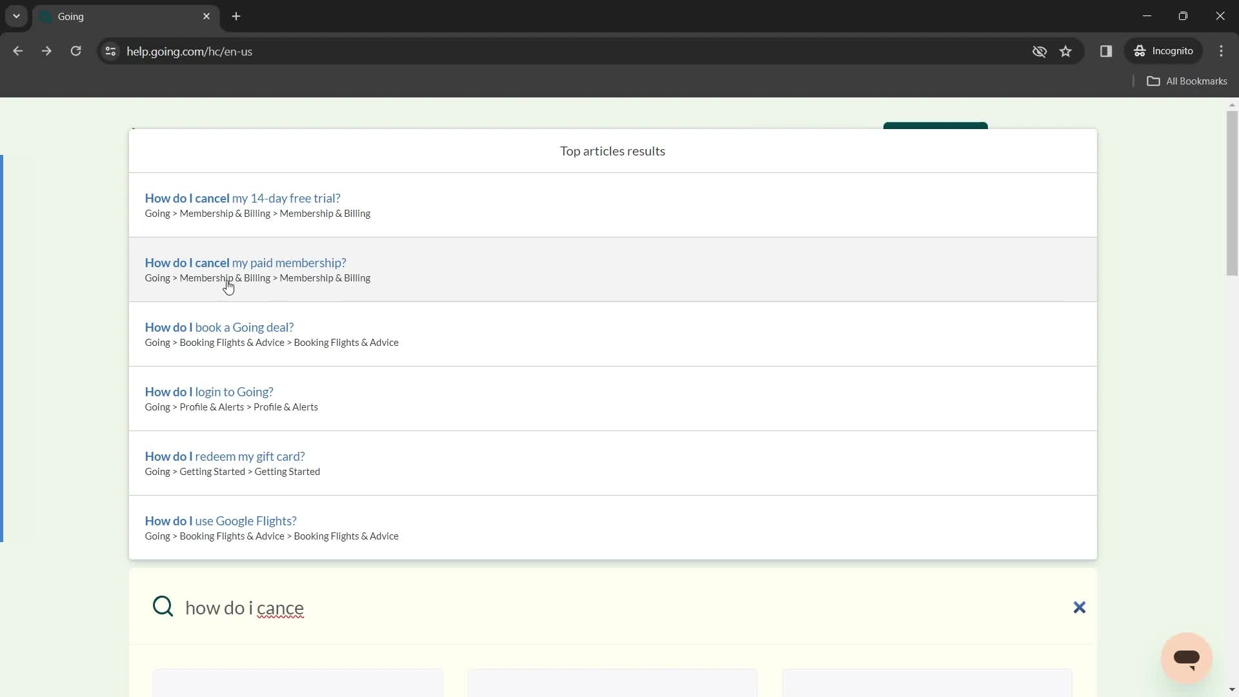Click 'Top articles results' heading text

point(612,151)
